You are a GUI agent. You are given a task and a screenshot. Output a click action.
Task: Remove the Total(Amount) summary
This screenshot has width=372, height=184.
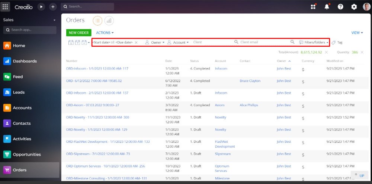[326, 52]
